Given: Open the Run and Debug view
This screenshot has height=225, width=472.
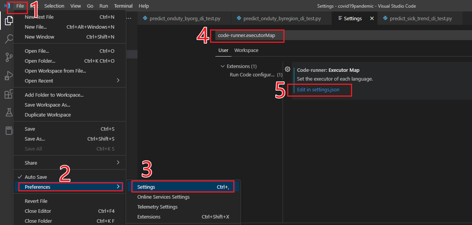Looking at the screenshot, I should [9, 76].
